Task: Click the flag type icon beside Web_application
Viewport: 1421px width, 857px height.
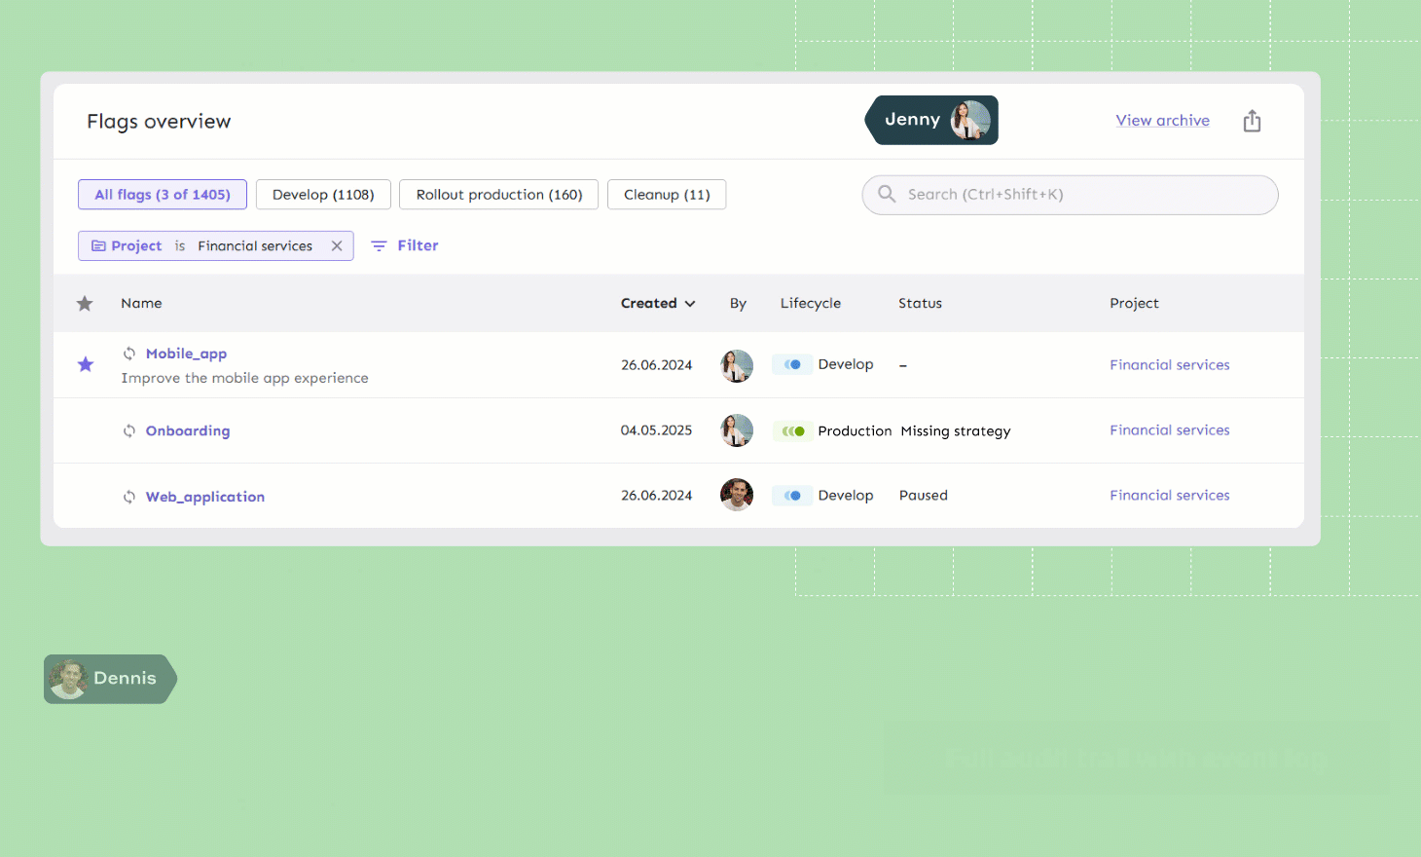Action: 129,497
